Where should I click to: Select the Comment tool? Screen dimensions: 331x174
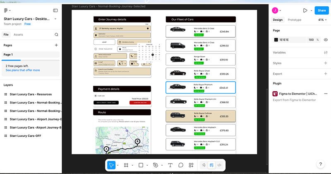point(181,165)
